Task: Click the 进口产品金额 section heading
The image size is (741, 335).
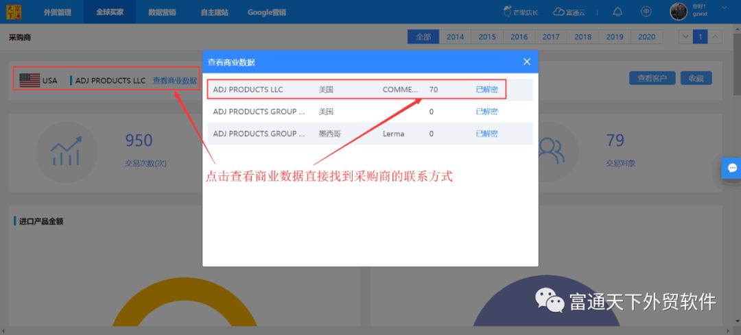Action: coord(41,221)
